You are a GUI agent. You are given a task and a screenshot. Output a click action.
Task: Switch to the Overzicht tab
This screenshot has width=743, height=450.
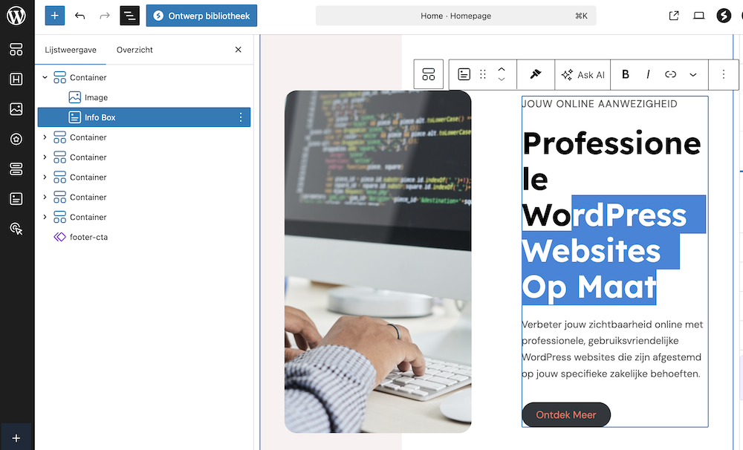(134, 50)
